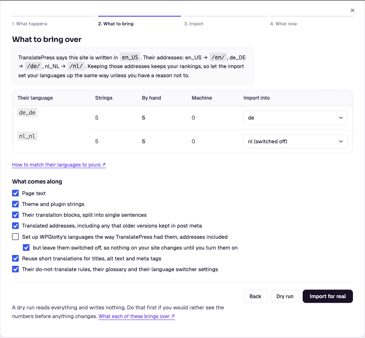Toggle Theme and plugin strings checkbox
The width and height of the screenshot is (365, 338).
tap(15, 204)
